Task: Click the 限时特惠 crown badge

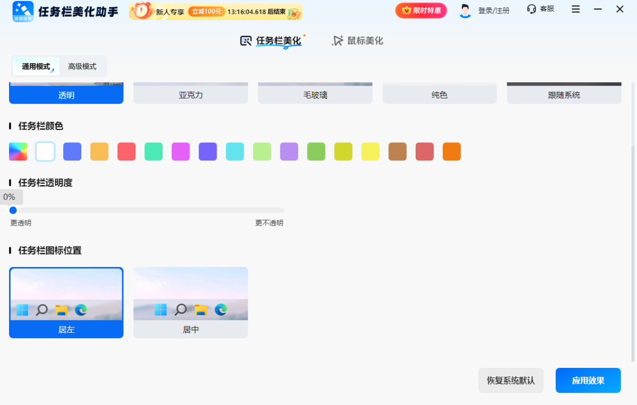Action: 421,10
